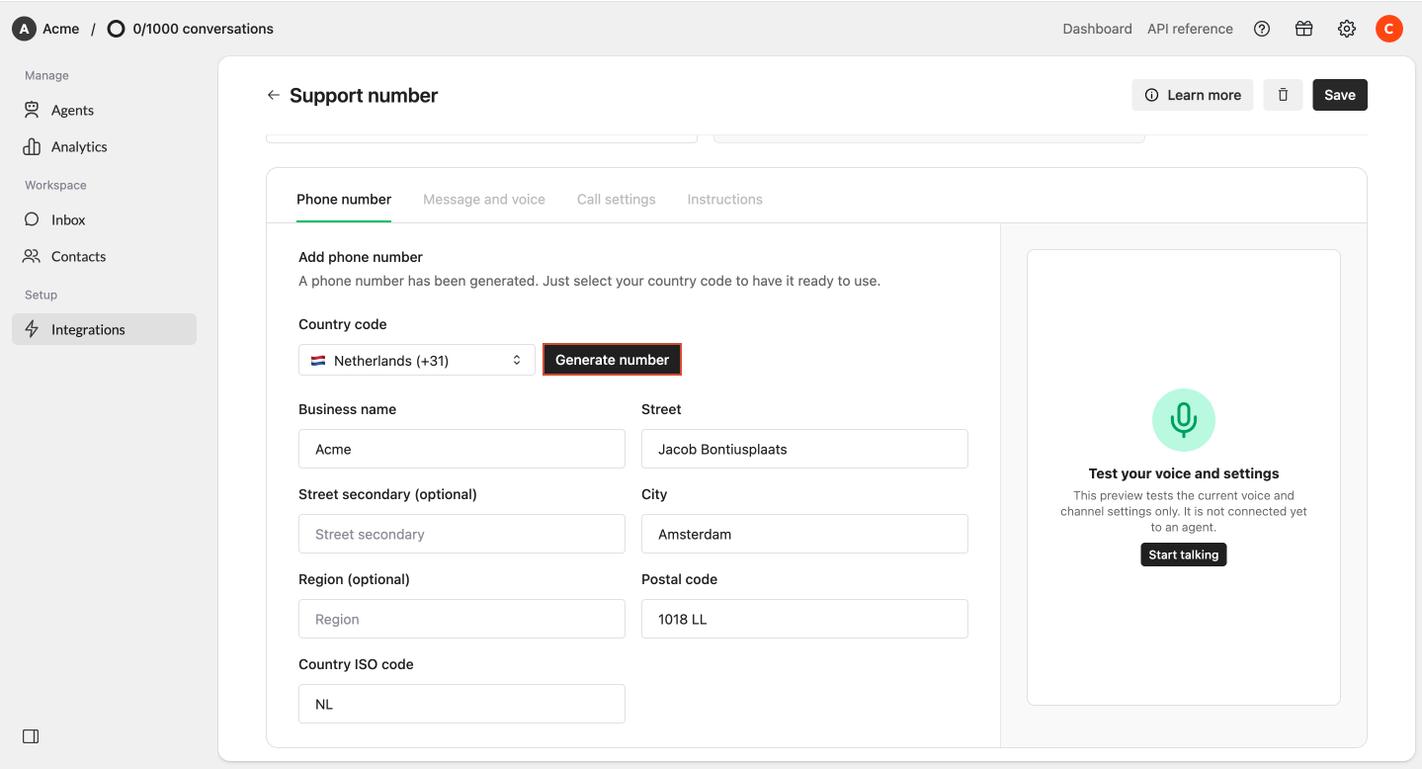Go back using the left arrow icon

pos(274,95)
